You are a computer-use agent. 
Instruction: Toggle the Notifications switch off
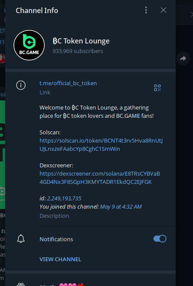pos(160,239)
